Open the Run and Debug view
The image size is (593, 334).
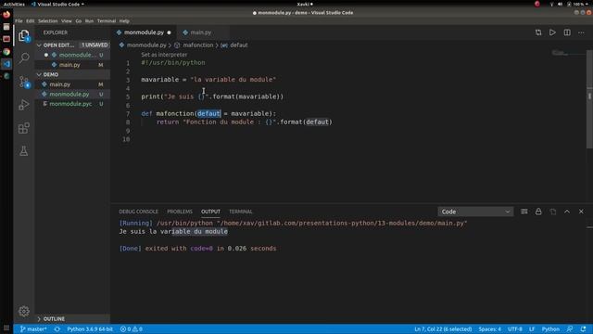24,105
